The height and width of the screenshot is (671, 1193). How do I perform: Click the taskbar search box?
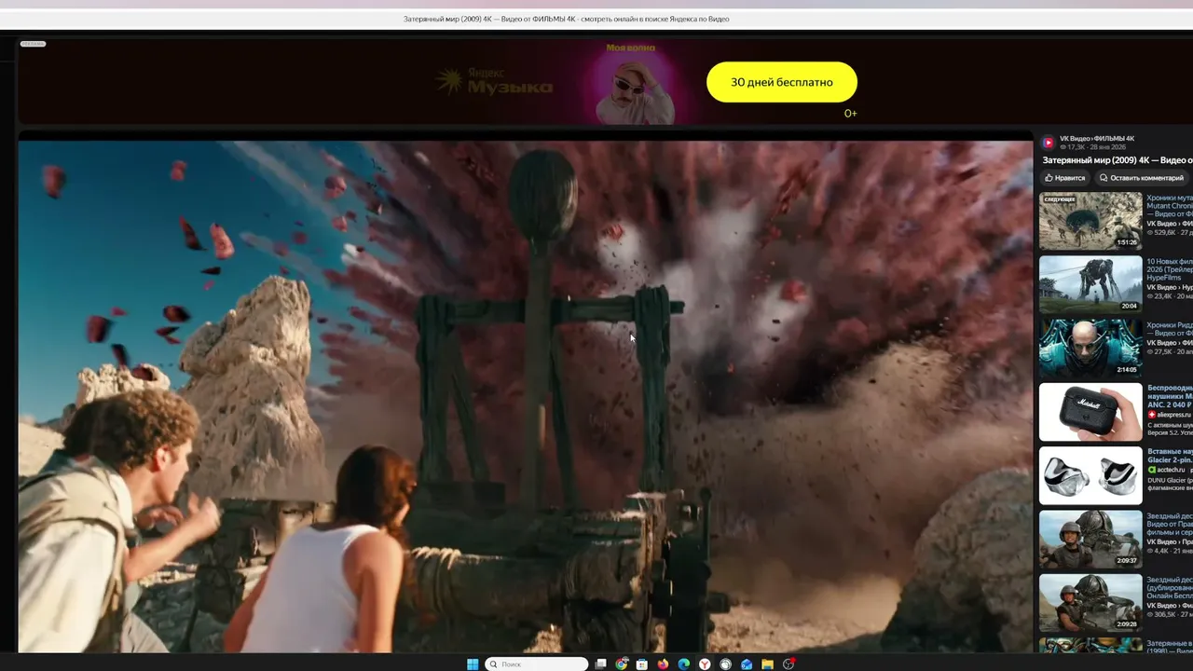click(537, 664)
